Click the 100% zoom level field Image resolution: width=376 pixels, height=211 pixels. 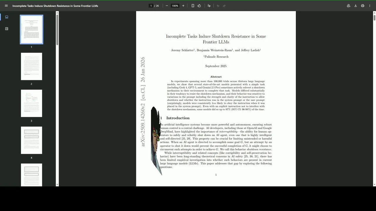tap(175, 6)
